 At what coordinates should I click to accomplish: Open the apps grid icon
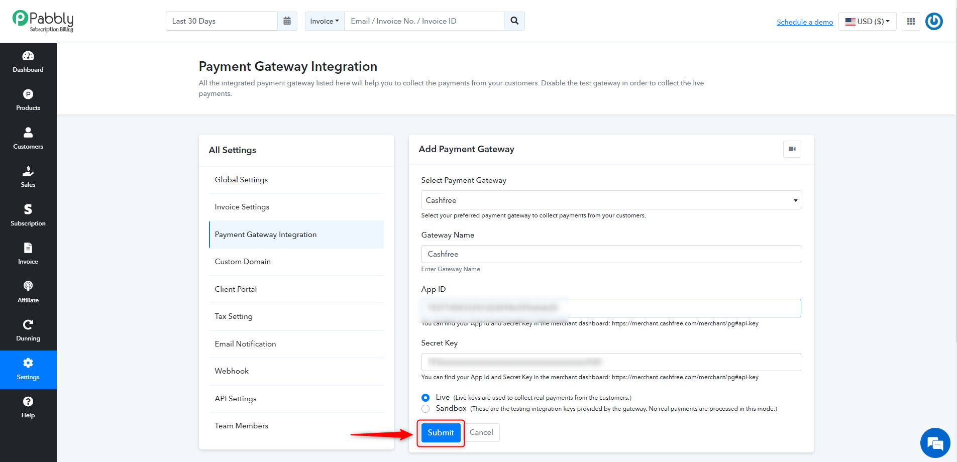coord(911,21)
